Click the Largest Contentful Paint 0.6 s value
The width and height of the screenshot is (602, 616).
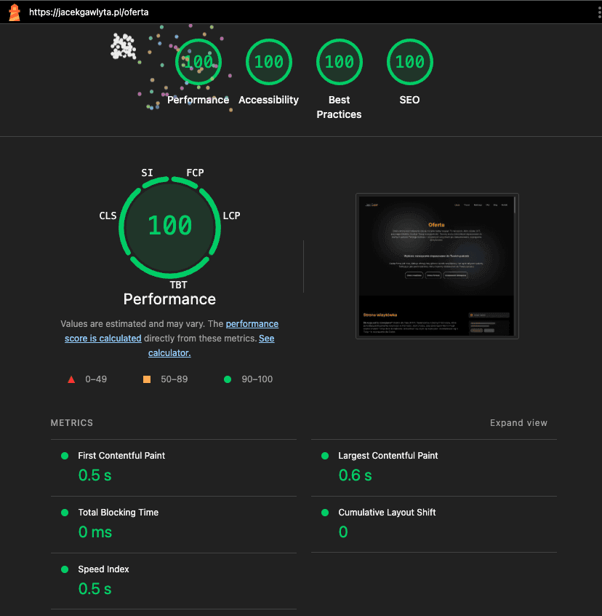356,475
